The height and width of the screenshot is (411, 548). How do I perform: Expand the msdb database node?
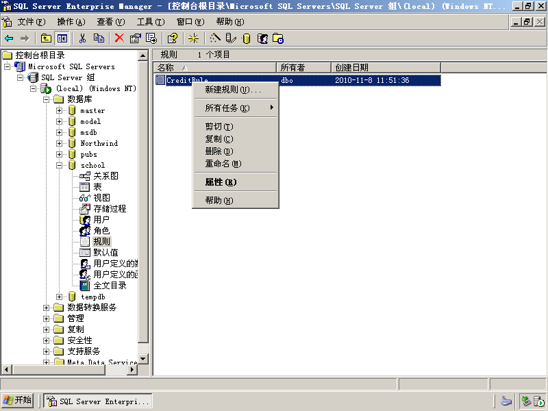(x=59, y=133)
